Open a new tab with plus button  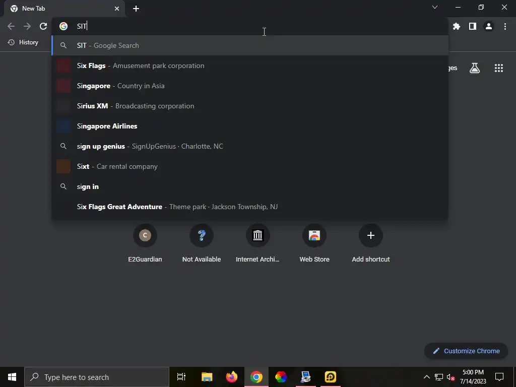point(136,9)
